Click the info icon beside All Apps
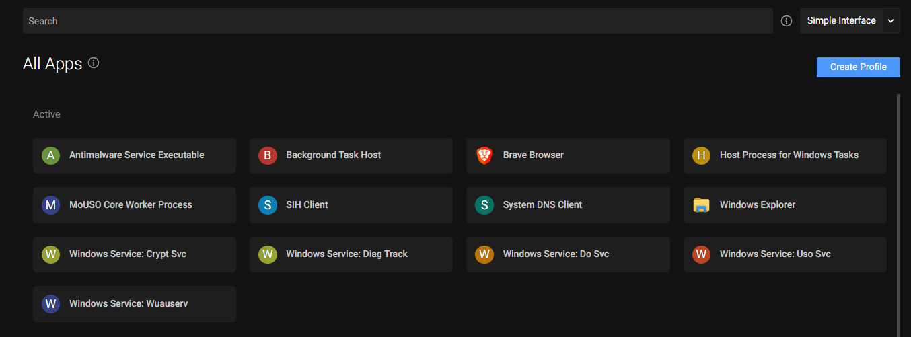911x337 pixels. [x=94, y=63]
